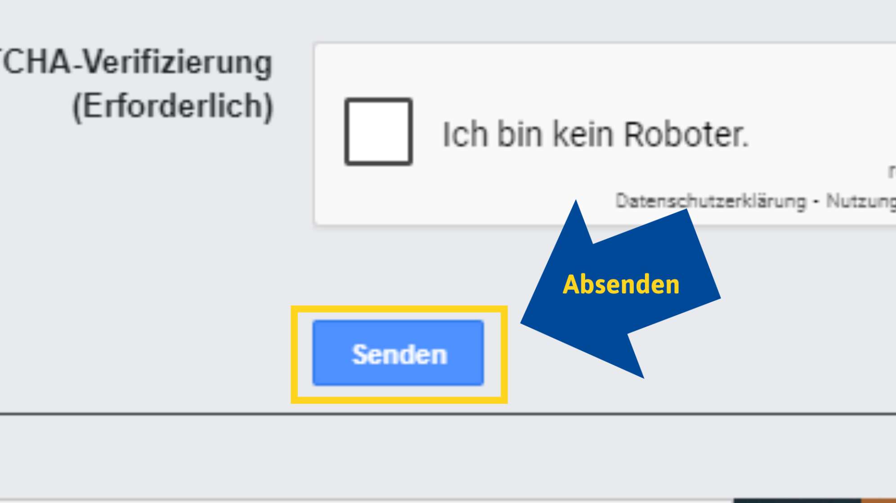This screenshot has height=503, width=896.
Task: Click the white 'Senden' text on the button
Action: (x=399, y=354)
